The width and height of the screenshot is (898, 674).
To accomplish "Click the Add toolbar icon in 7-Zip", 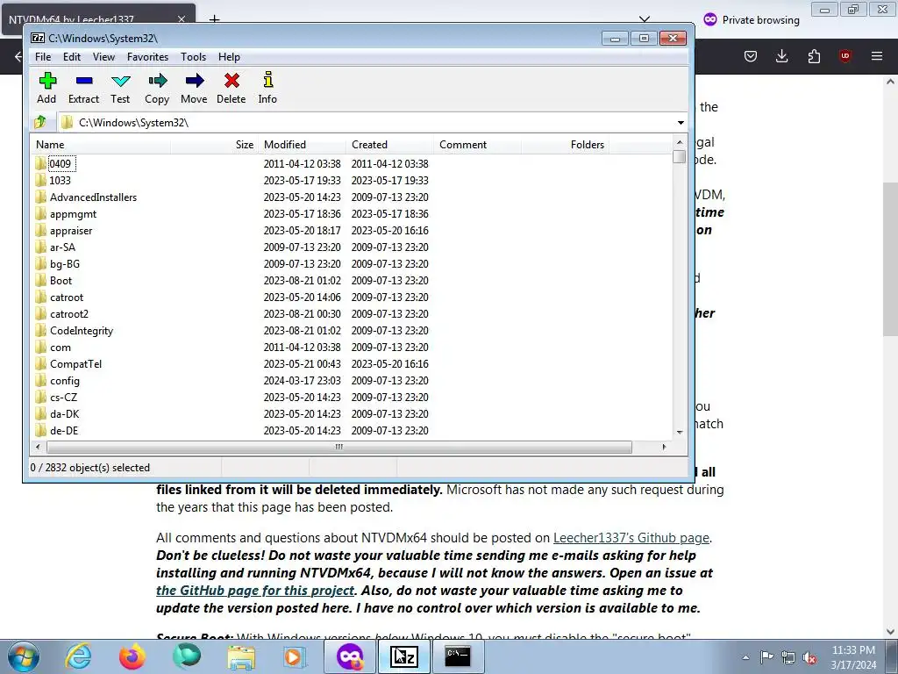I will 47,88.
